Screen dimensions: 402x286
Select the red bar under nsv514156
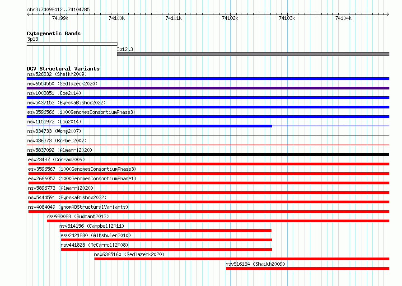pos(166,230)
